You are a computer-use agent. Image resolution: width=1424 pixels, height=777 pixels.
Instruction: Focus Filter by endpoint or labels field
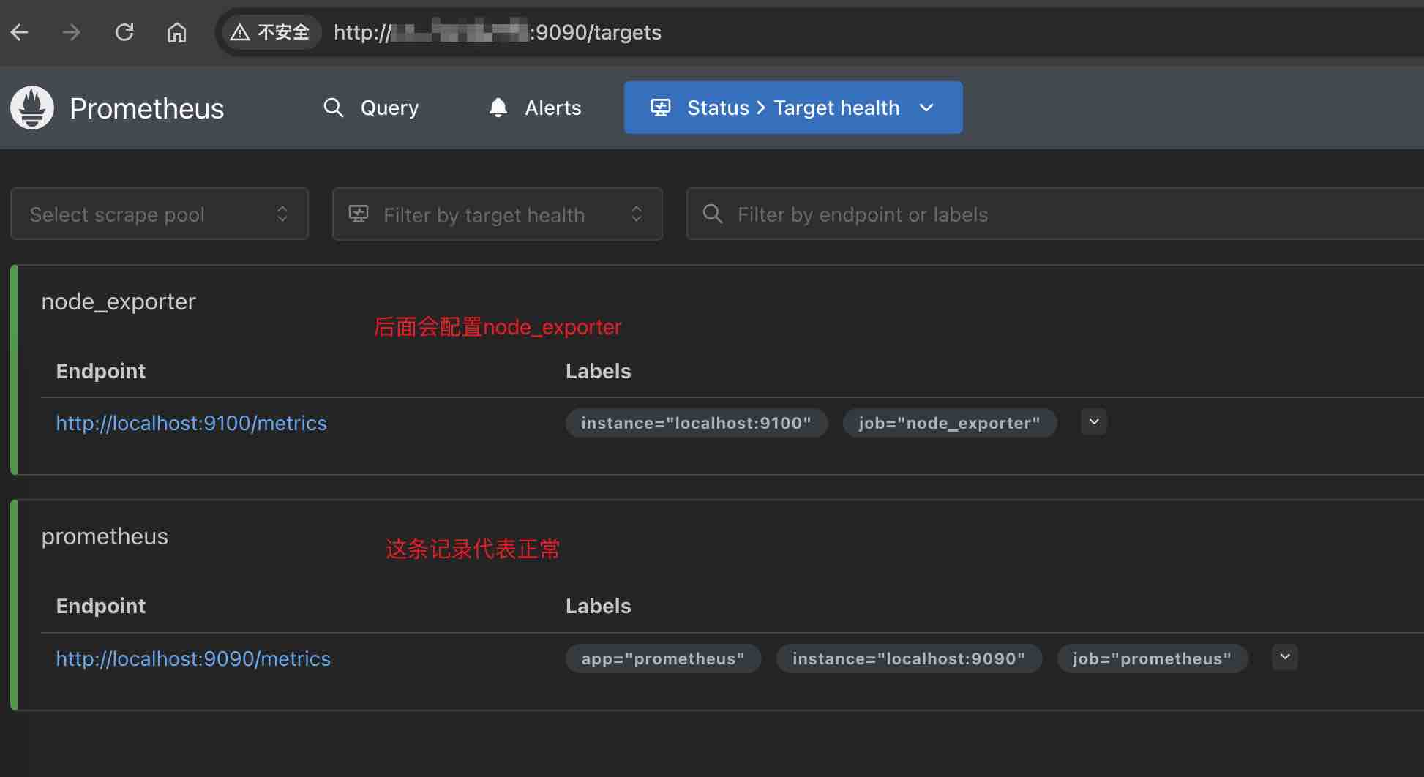click(x=1055, y=214)
